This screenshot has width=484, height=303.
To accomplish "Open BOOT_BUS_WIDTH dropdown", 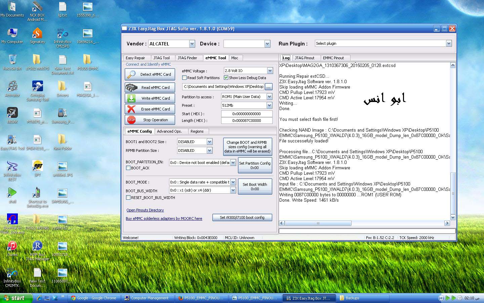I will (x=233, y=190).
